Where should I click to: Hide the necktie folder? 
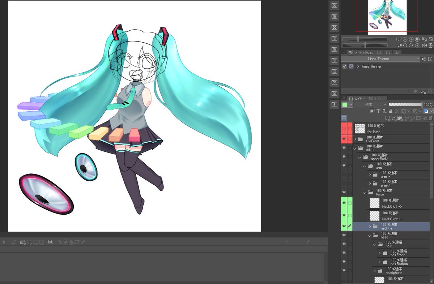coord(344,226)
